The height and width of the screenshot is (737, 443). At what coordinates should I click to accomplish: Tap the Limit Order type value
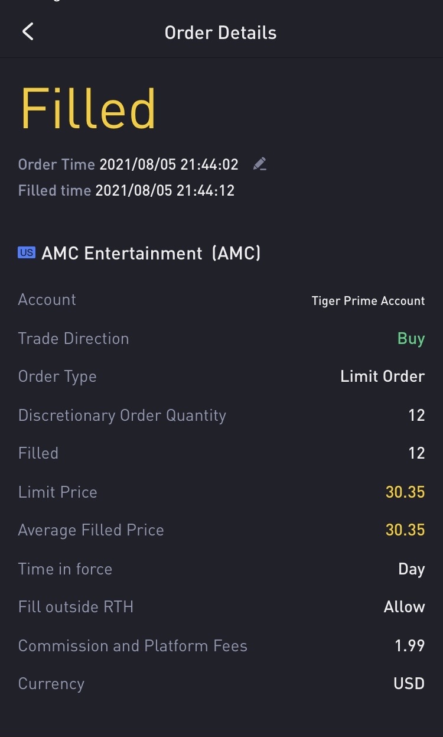tap(382, 376)
